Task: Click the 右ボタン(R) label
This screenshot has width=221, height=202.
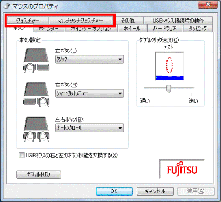Action: pyautogui.click(x=66, y=85)
